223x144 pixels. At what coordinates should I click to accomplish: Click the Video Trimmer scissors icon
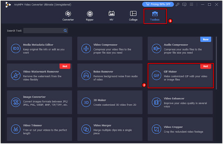(16, 129)
